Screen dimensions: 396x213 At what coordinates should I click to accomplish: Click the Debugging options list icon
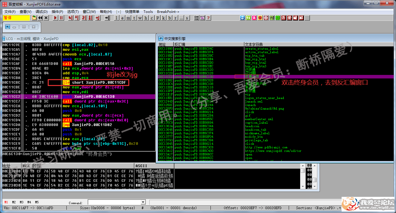coord(196,18)
